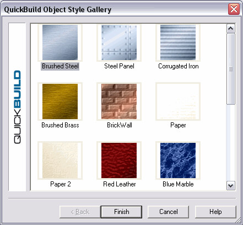
Task: Choose the Steel Panel texture thumbnail
Action: [x=119, y=42]
